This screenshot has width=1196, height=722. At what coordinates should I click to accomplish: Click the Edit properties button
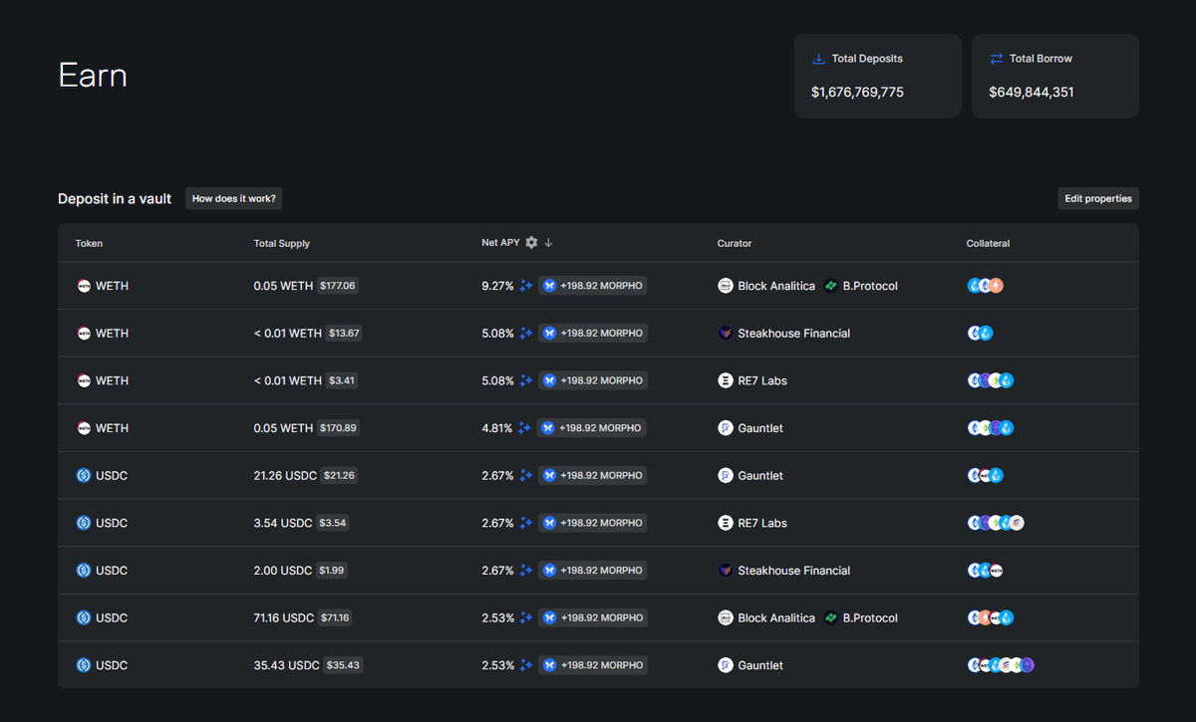(1097, 198)
